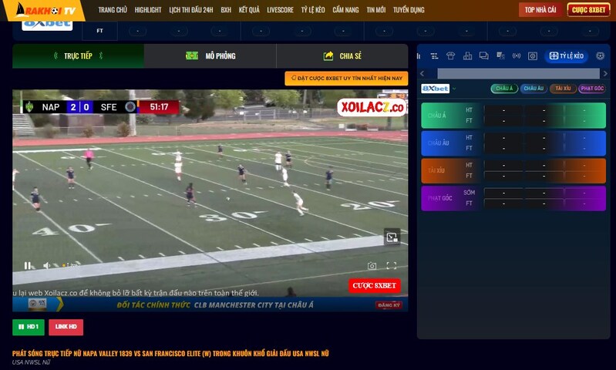Click the Manchester City partner banner

click(x=210, y=304)
